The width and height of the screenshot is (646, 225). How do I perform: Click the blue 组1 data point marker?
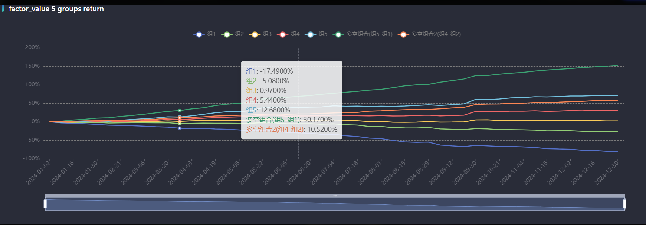point(180,128)
